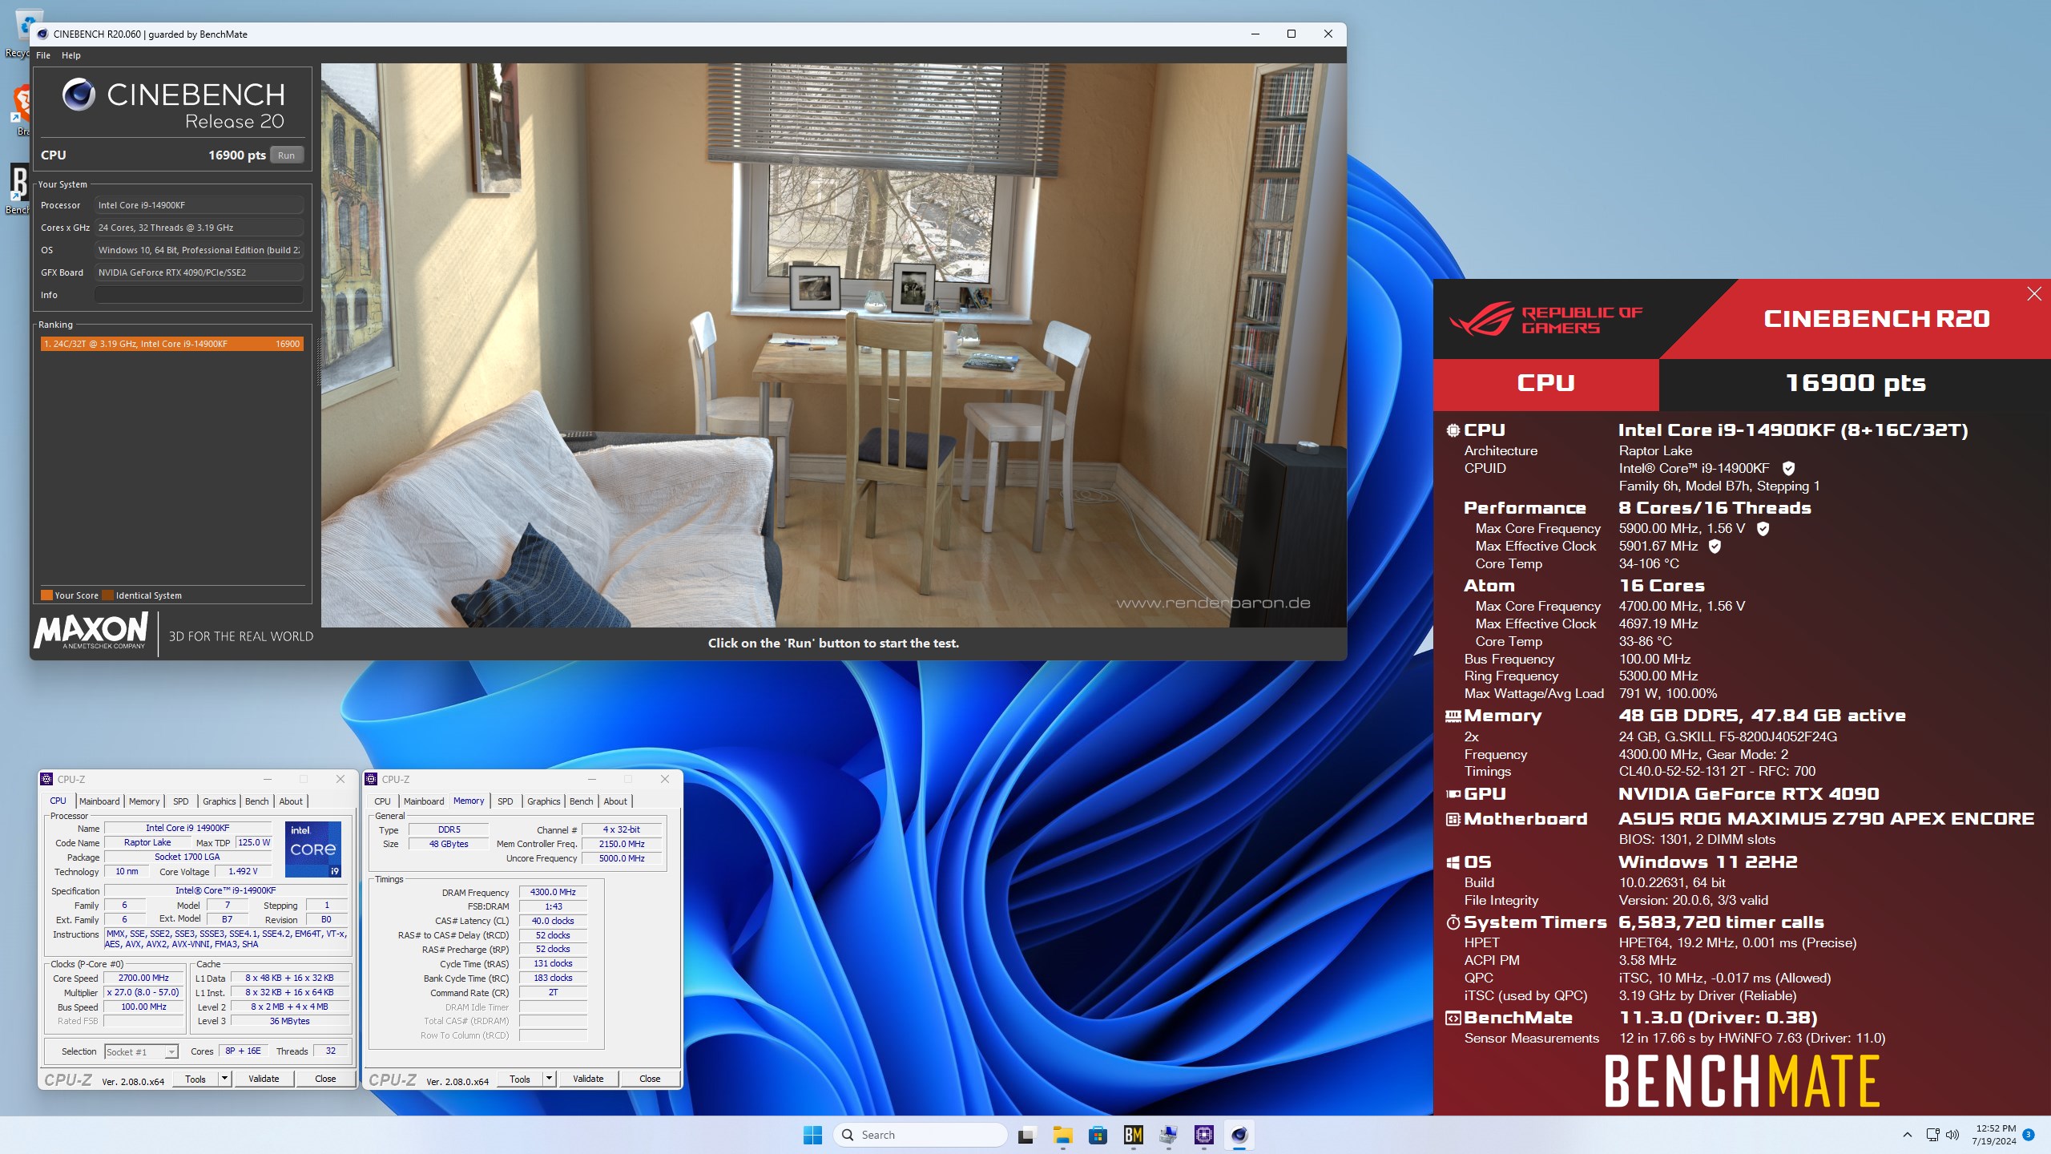Click the Cinebench title bar app icon
The height and width of the screenshot is (1154, 2051).
click(x=42, y=34)
